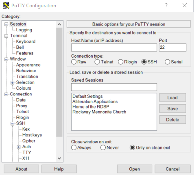Open the Colours category
This screenshot has width=194, height=175.
(x=24, y=88)
